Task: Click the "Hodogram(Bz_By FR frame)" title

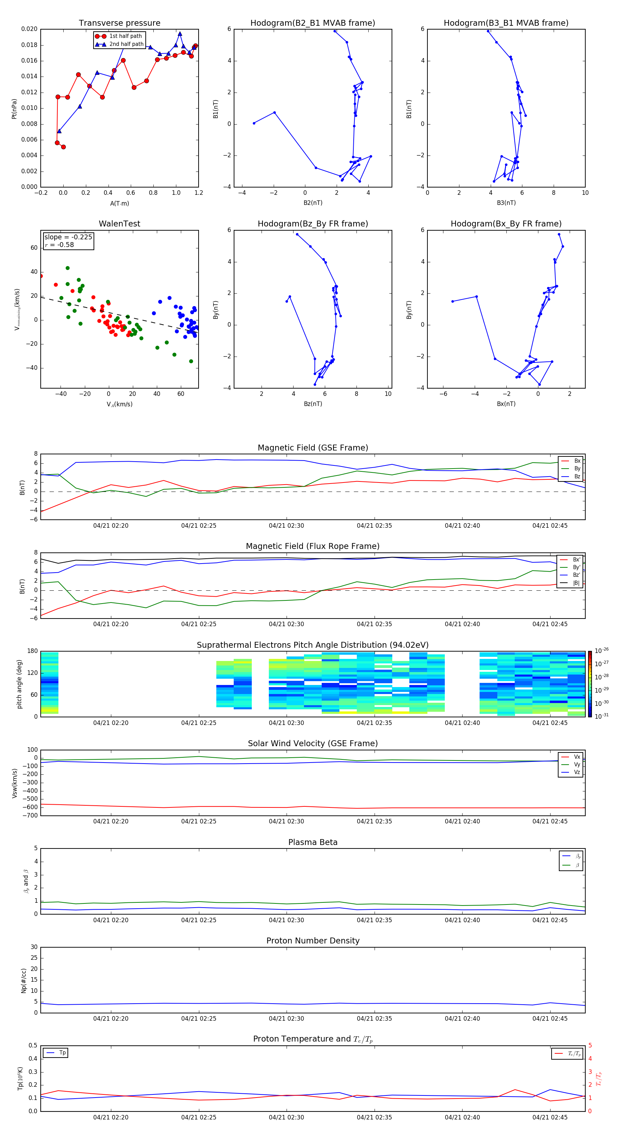Action: (313, 224)
